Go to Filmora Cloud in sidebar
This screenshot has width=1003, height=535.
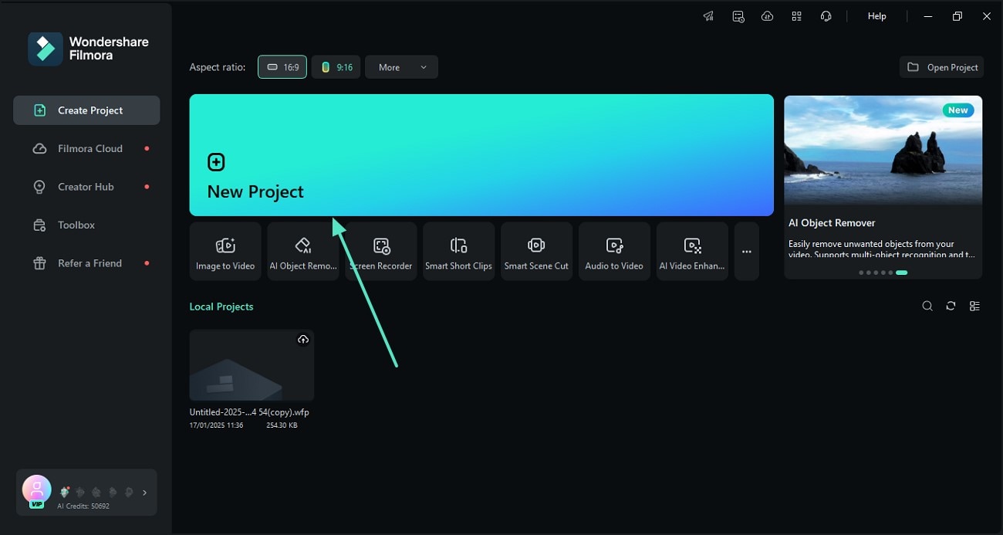click(86, 148)
